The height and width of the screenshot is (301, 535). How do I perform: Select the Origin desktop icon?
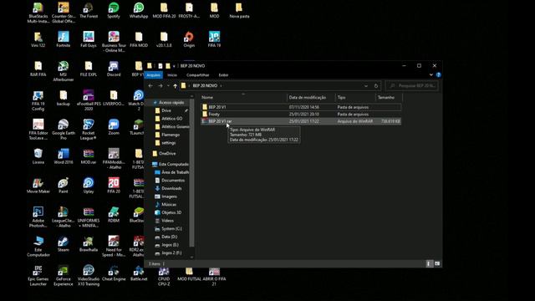tap(189, 39)
